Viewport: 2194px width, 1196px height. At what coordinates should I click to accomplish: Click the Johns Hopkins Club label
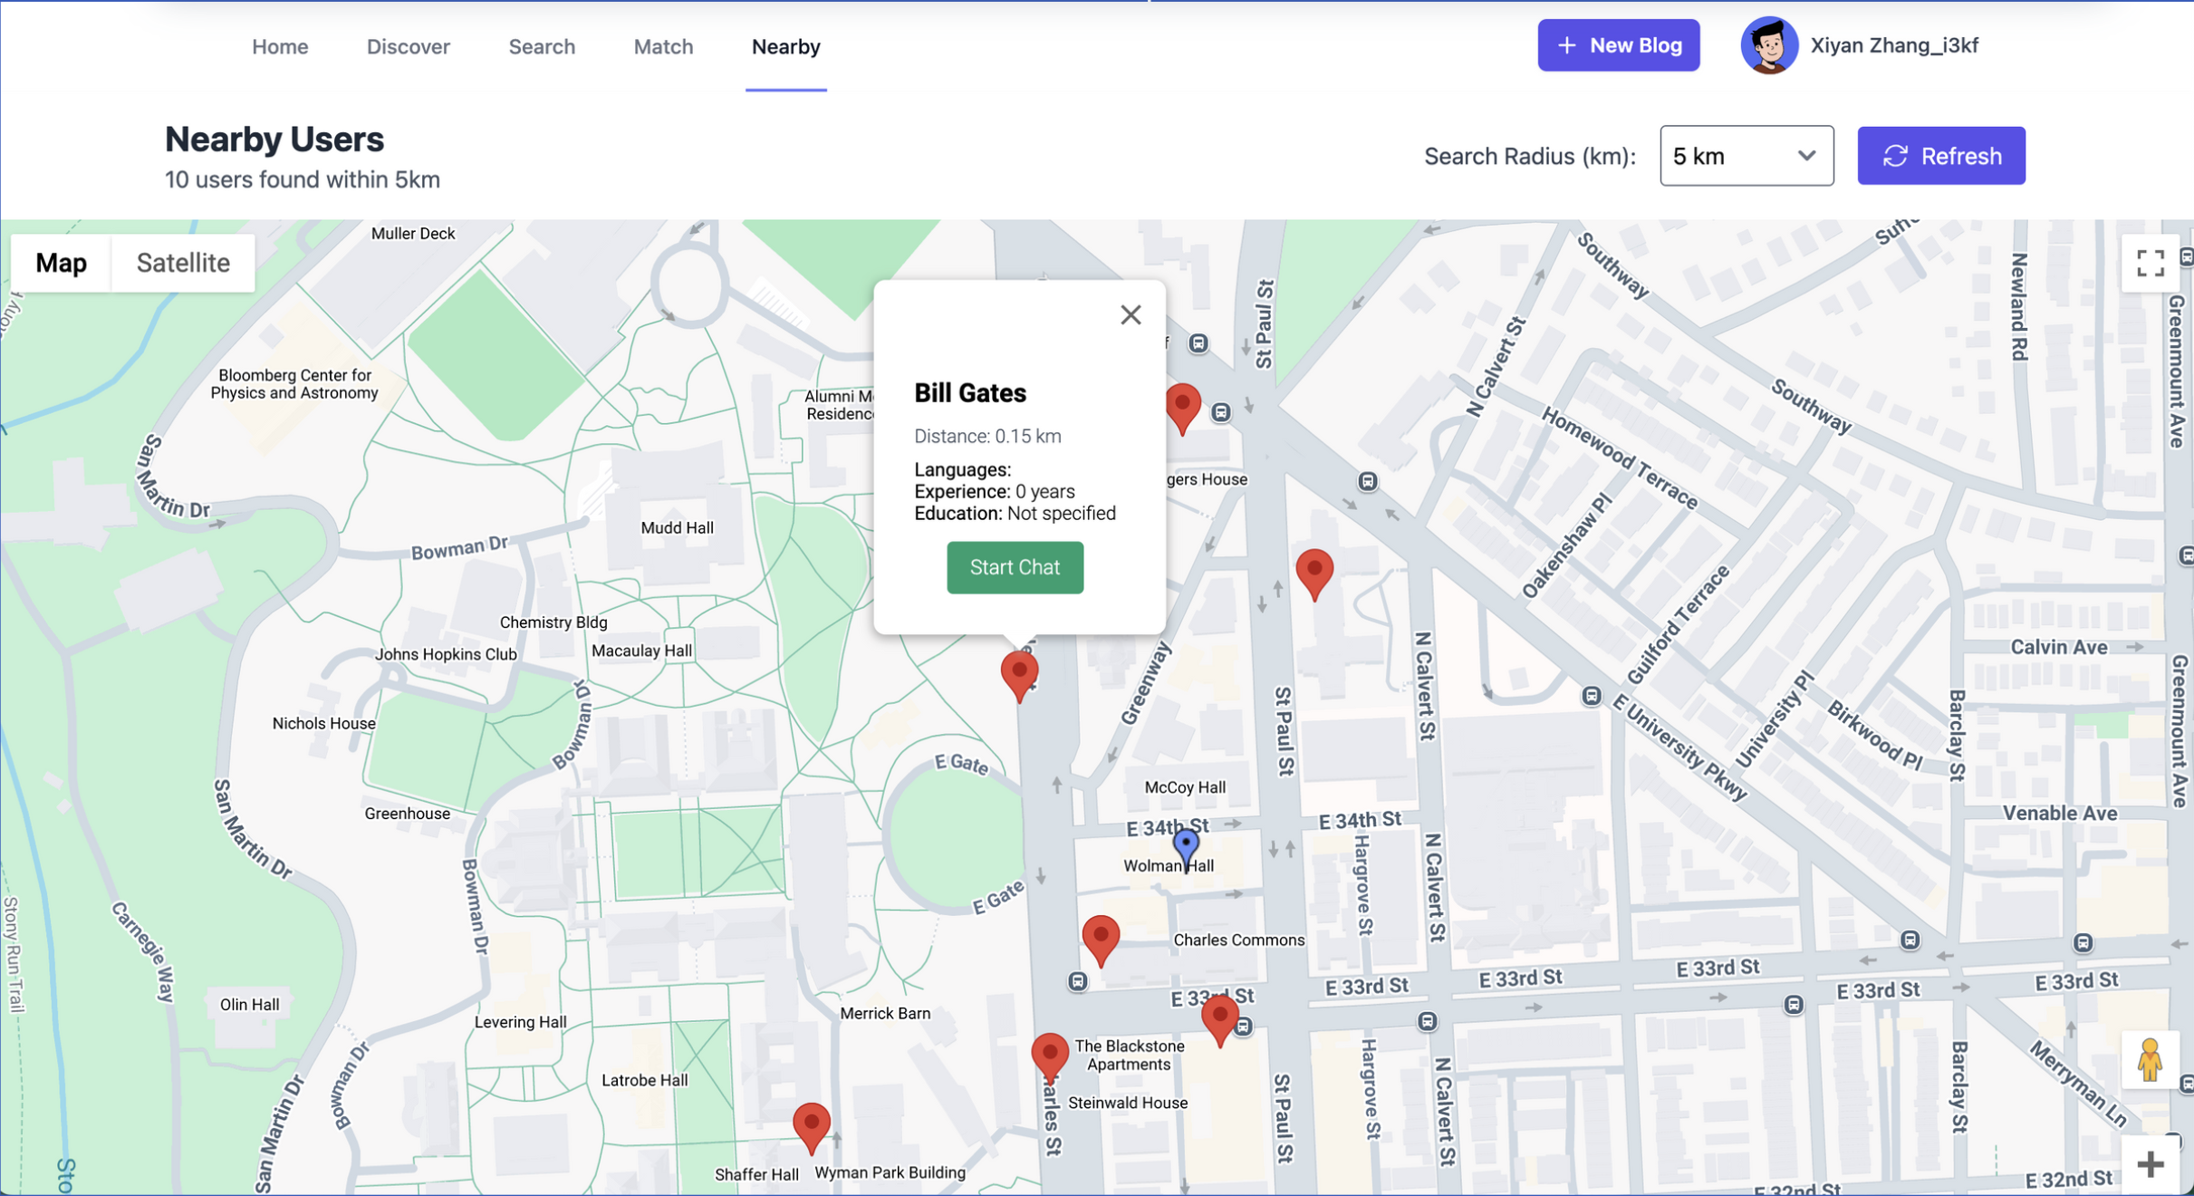click(x=446, y=654)
